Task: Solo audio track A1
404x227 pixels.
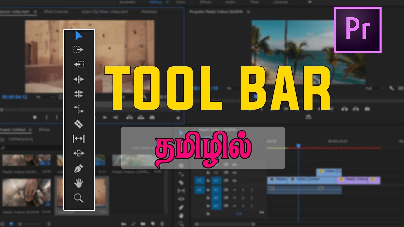Action: coord(243,189)
